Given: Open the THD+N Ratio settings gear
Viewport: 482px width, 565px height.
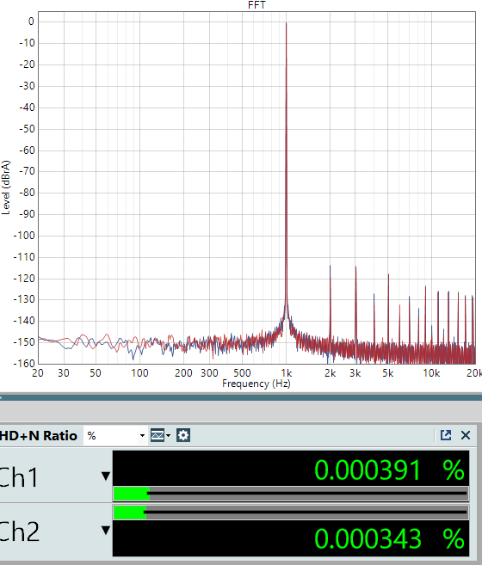Looking at the screenshot, I should click(183, 435).
